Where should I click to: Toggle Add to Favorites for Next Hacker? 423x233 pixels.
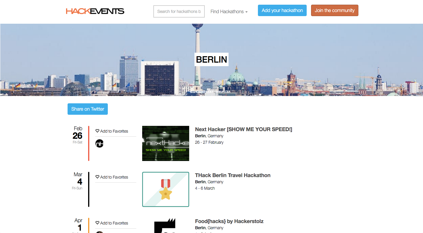pos(112,131)
